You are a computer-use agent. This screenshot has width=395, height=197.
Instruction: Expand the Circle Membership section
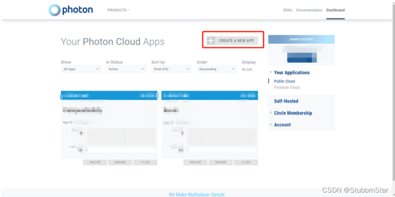point(293,113)
